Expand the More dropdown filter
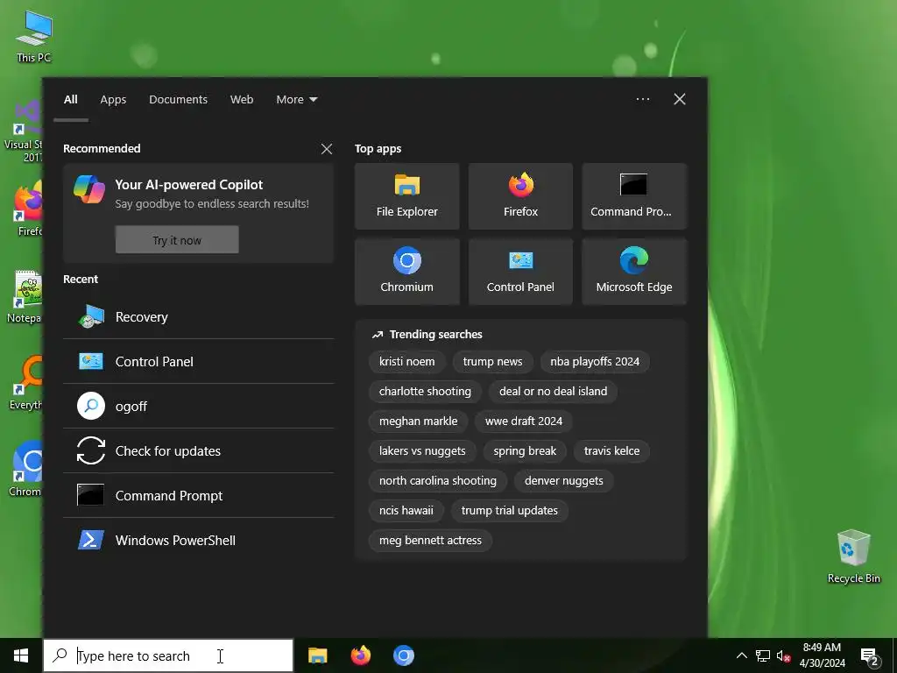This screenshot has height=673, width=897. coord(296,100)
